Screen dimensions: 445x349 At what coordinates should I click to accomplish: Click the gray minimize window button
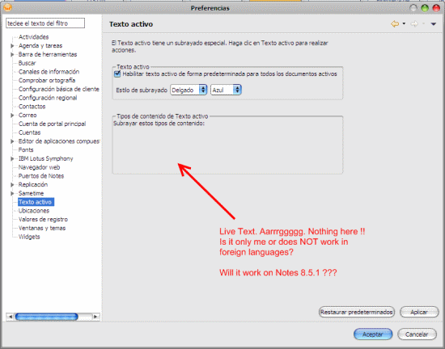point(413,8)
